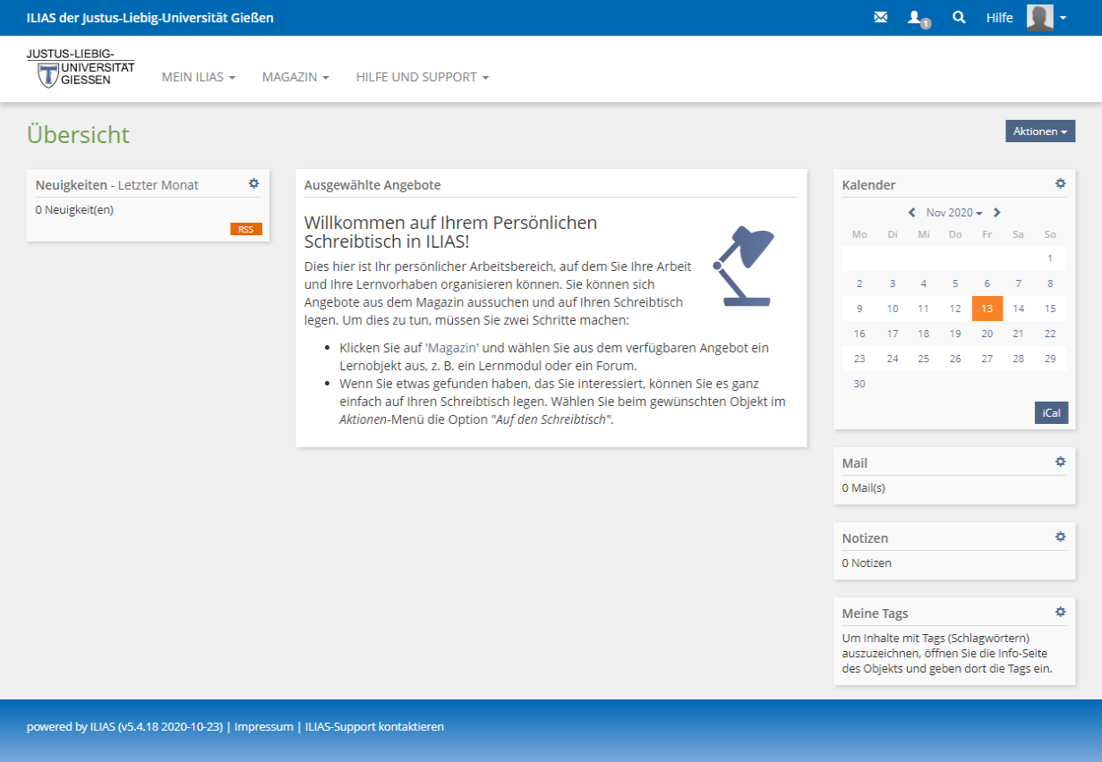Click the Mail block settings gear
Image resolution: width=1102 pixels, height=762 pixels.
pos(1060,461)
